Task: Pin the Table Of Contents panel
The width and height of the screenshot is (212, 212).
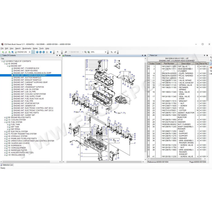Action: [57, 55]
